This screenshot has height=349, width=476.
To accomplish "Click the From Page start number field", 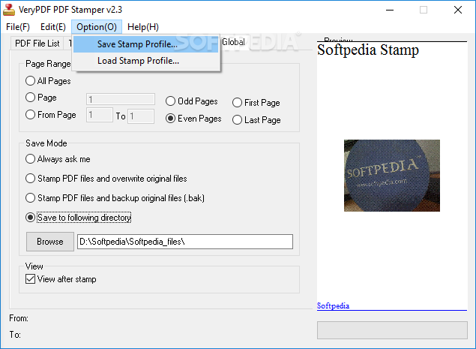I will coord(100,115).
